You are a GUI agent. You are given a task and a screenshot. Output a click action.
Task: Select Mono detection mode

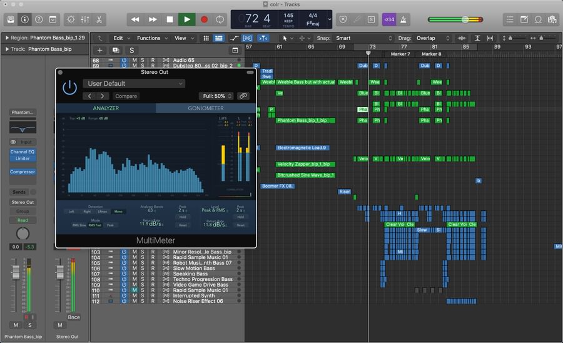click(x=118, y=212)
